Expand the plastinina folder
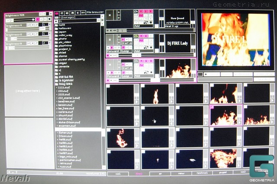The image size is (277, 184). [67, 45]
